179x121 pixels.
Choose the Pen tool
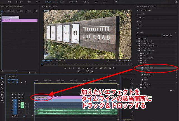point(2,95)
